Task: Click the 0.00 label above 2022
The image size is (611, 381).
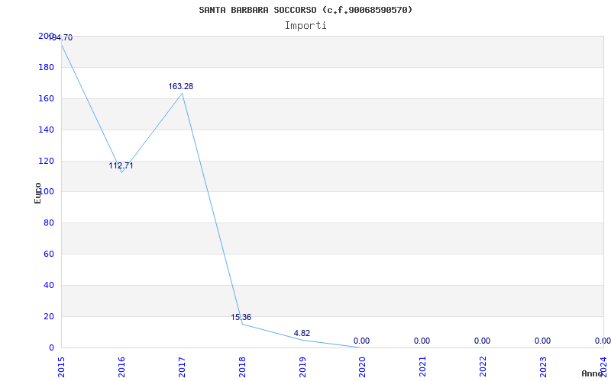Action: [483, 341]
